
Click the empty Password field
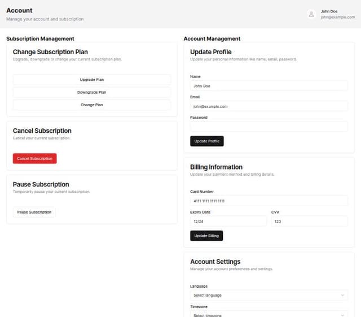click(x=269, y=127)
